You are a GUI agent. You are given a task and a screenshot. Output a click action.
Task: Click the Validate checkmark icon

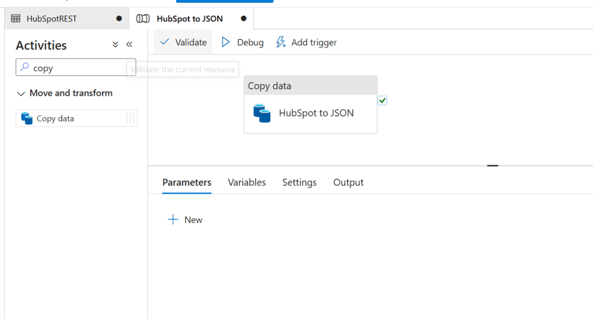point(165,42)
